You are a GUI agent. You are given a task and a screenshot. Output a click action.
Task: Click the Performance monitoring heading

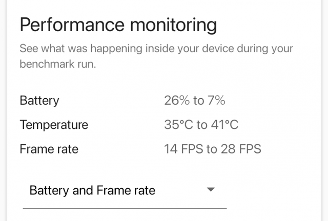coord(118,25)
